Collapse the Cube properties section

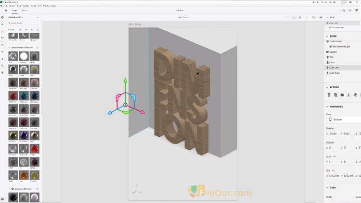tap(327, 188)
